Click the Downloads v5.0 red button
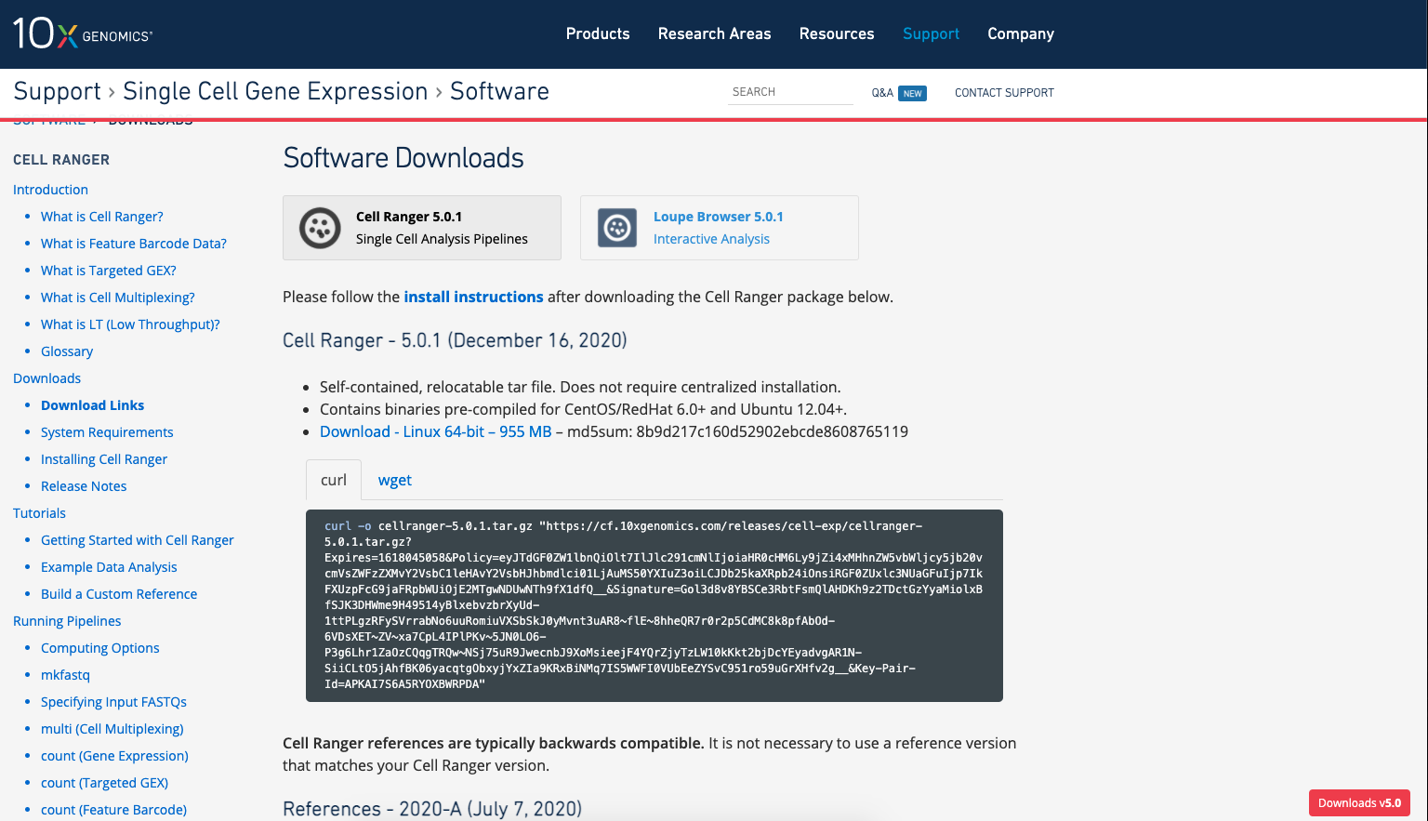The image size is (1428, 821). [1359, 803]
